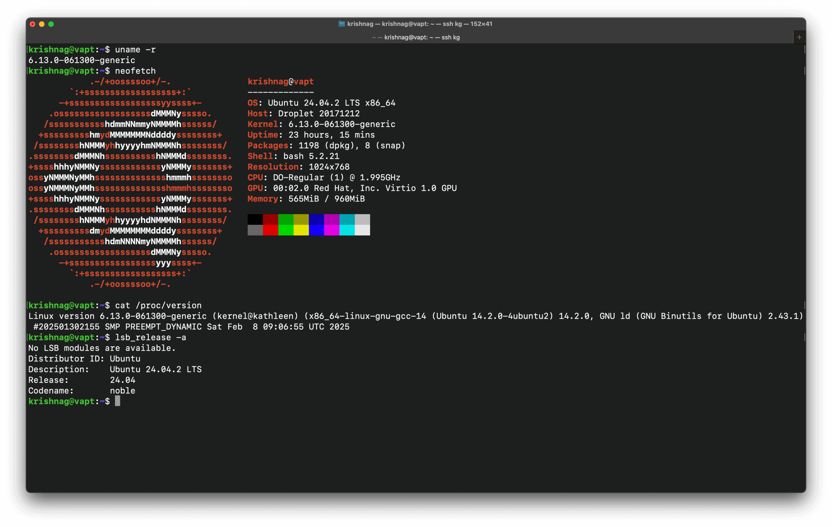Click the new tab plus button

(799, 37)
